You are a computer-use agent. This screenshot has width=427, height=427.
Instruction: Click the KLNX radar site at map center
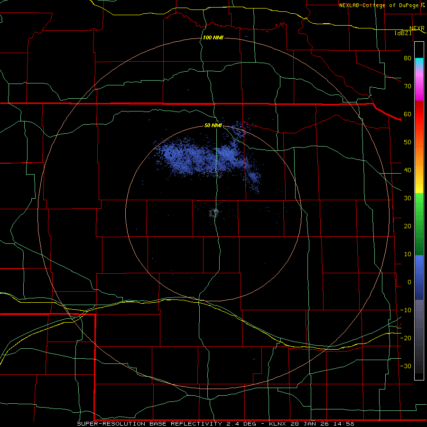pos(214,213)
